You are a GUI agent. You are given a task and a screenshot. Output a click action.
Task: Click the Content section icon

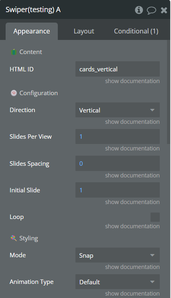[14, 52]
